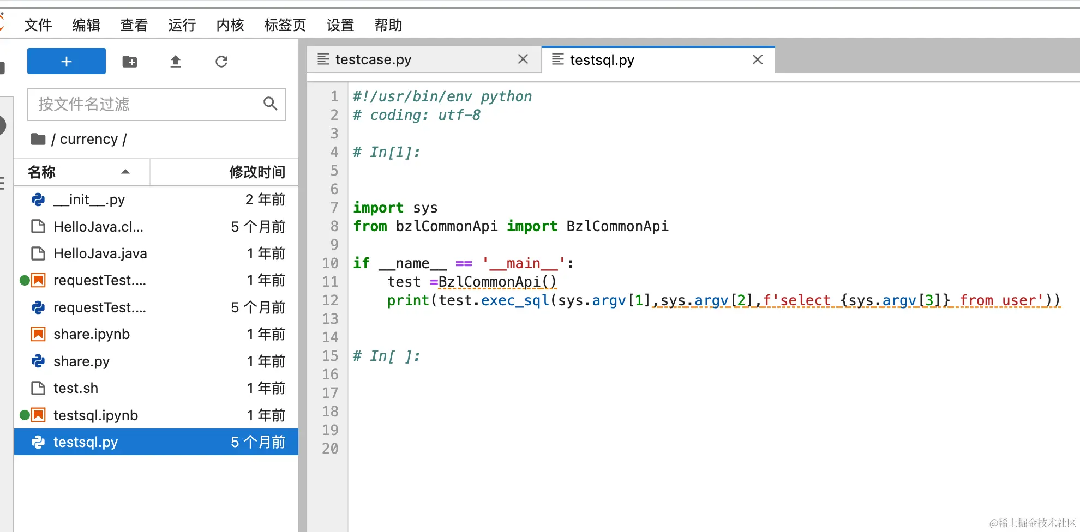Click line number 12 in the gutter

coord(331,300)
